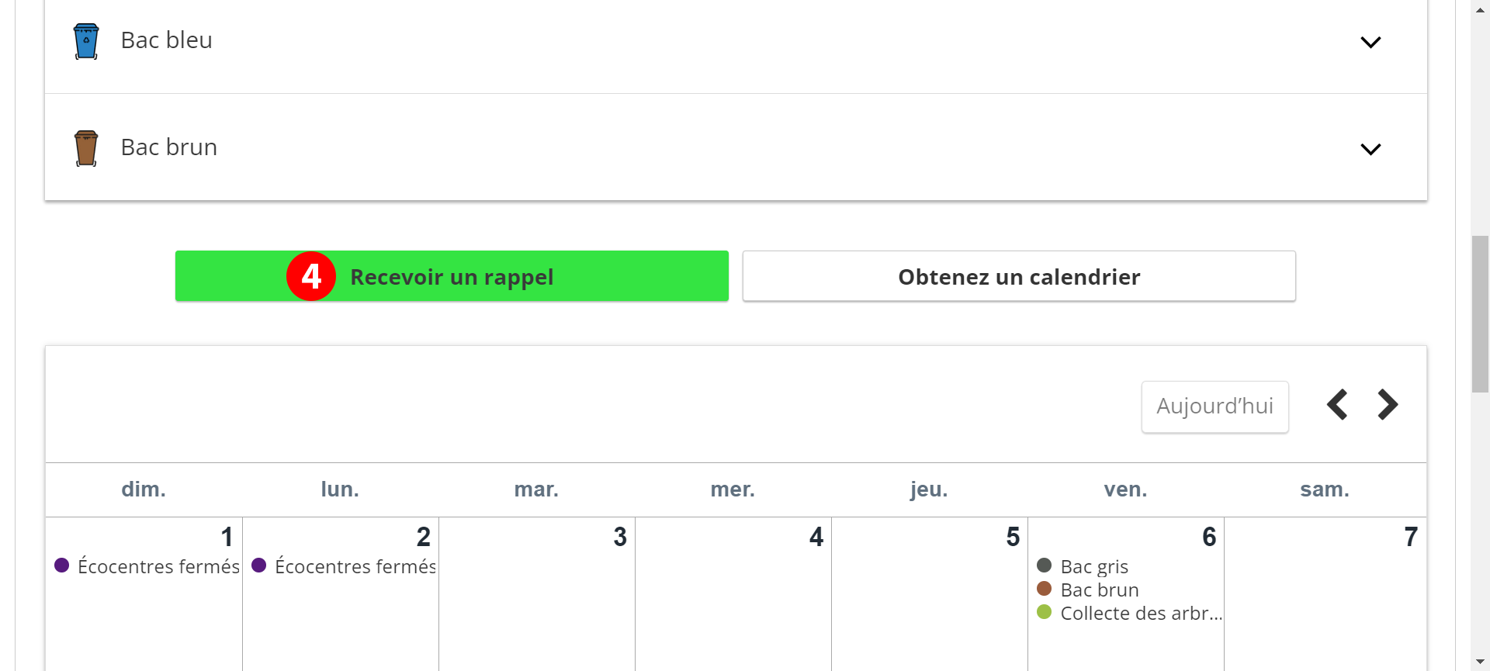This screenshot has width=1490, height=671.
Task: Expand the Bac bleu section chevron
Action: [1370, 42]
